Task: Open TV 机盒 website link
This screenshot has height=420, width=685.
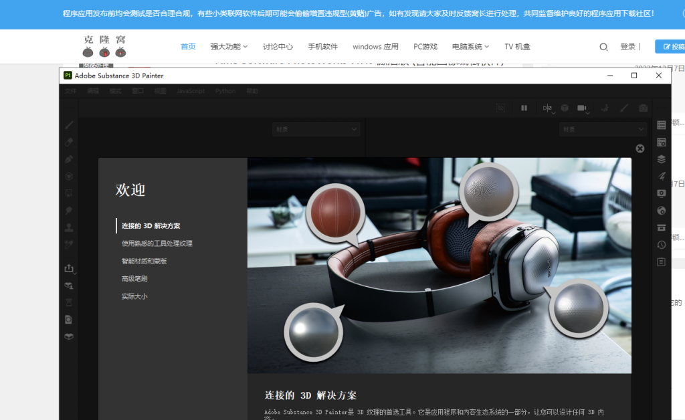Action: 517,46
